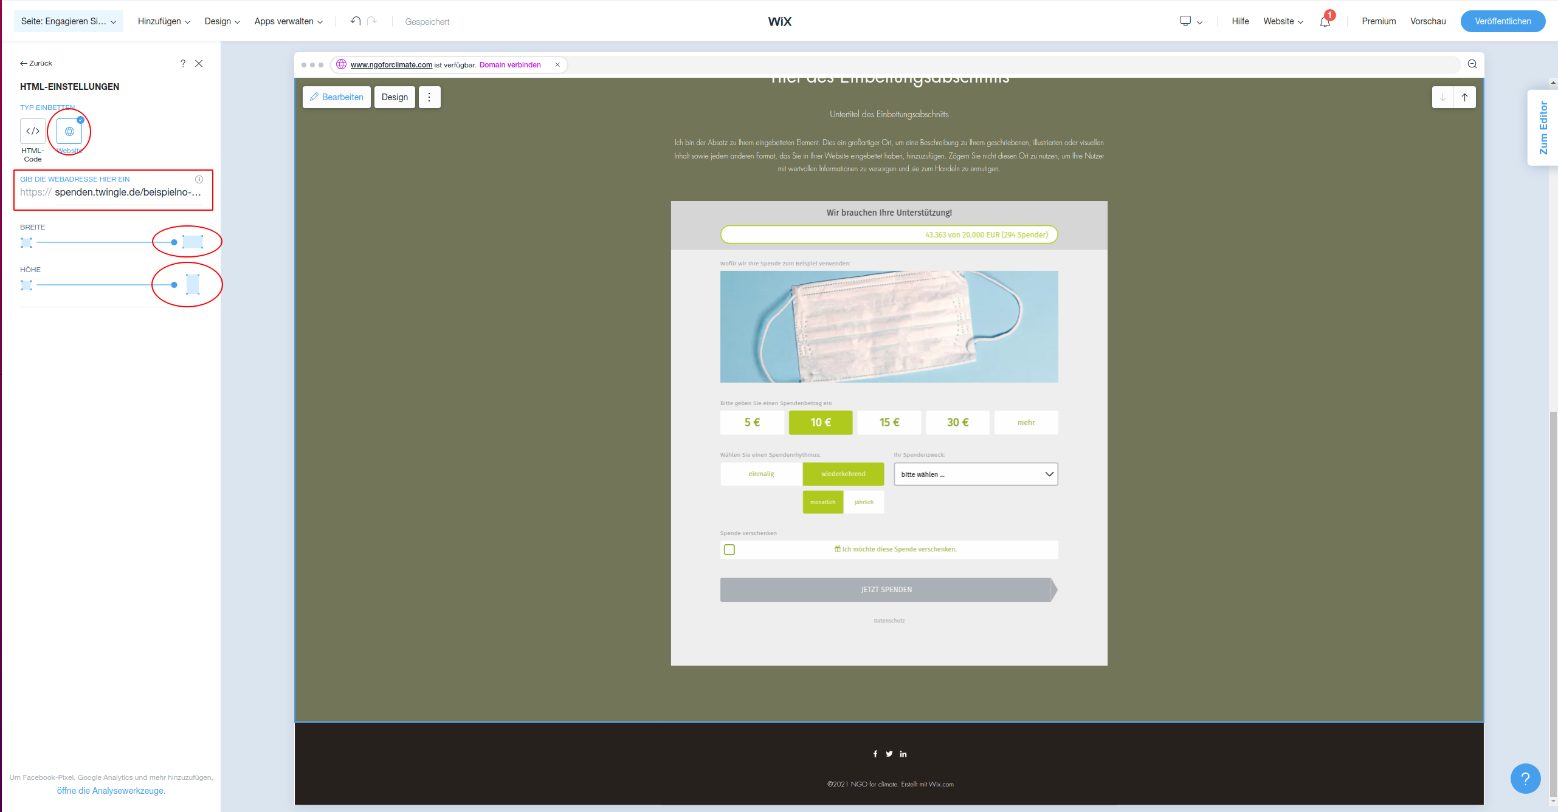Click the maximum width icon under Breite
This screenshot has height=812, width=1558.
point(193,242)
